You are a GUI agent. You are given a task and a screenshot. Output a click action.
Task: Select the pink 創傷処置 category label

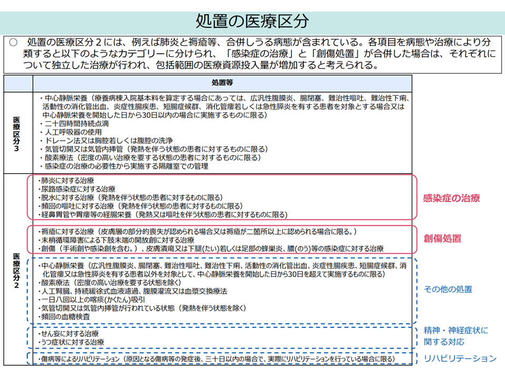tap(442, 238)
